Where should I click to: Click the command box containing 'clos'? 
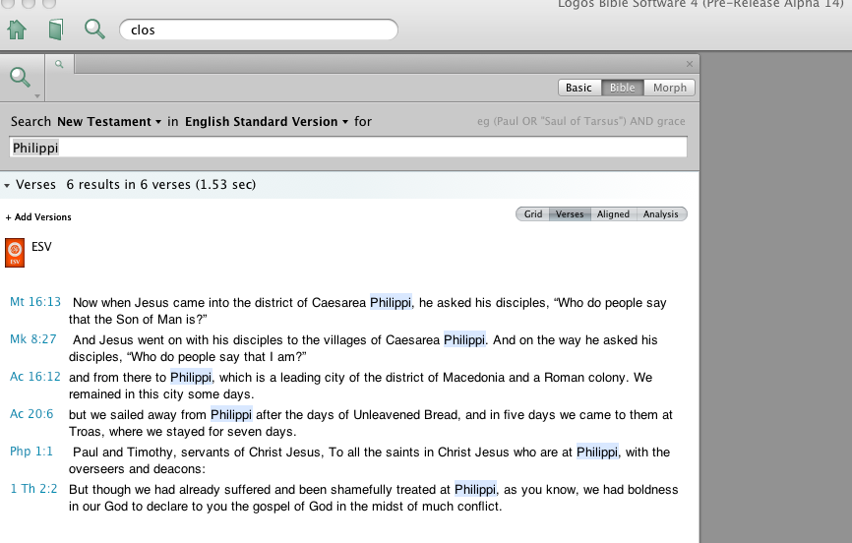click(x=259, y=30)
